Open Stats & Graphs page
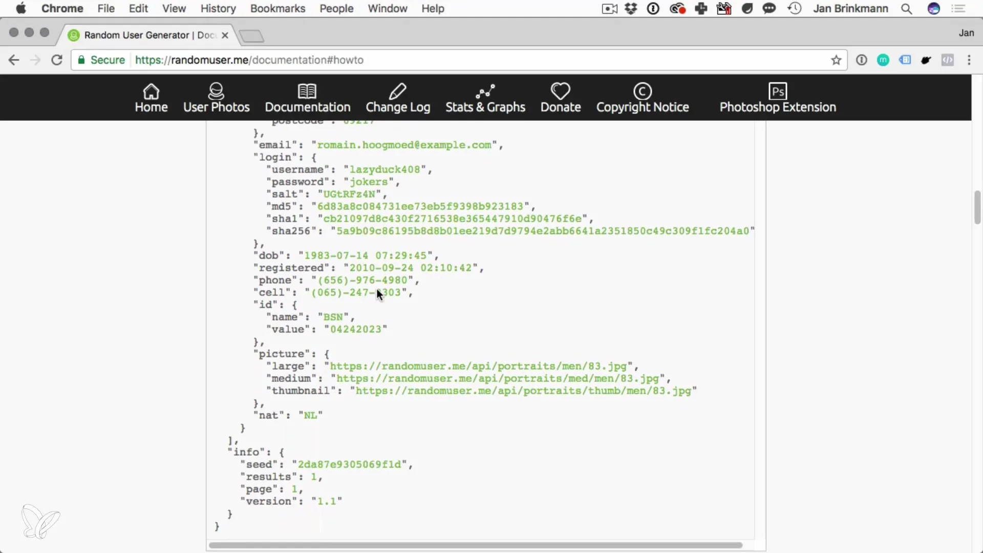 (x=485, y=98)
